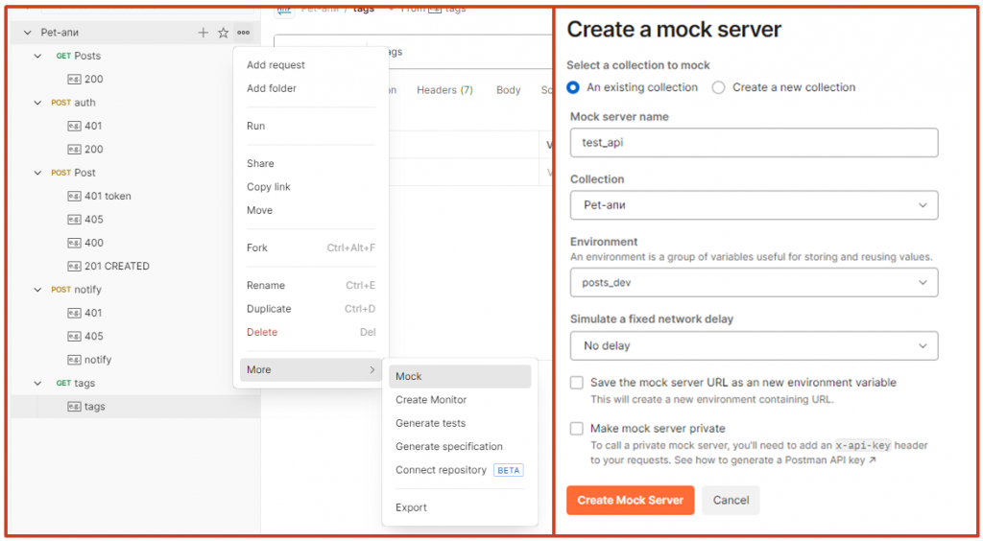Viewport: 983px width, 541px height.
Task: Open the 201 CREATED example icon
Action: (x=74, y=266)
